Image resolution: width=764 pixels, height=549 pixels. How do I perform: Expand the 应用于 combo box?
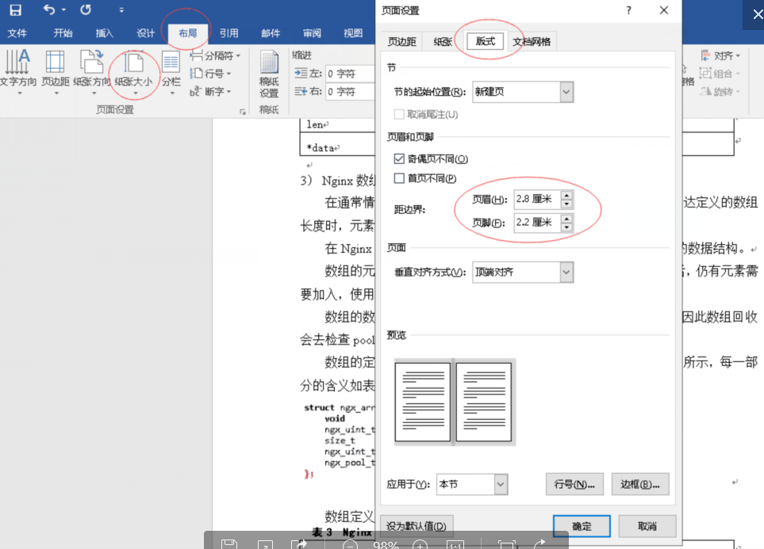click(501, 484)
